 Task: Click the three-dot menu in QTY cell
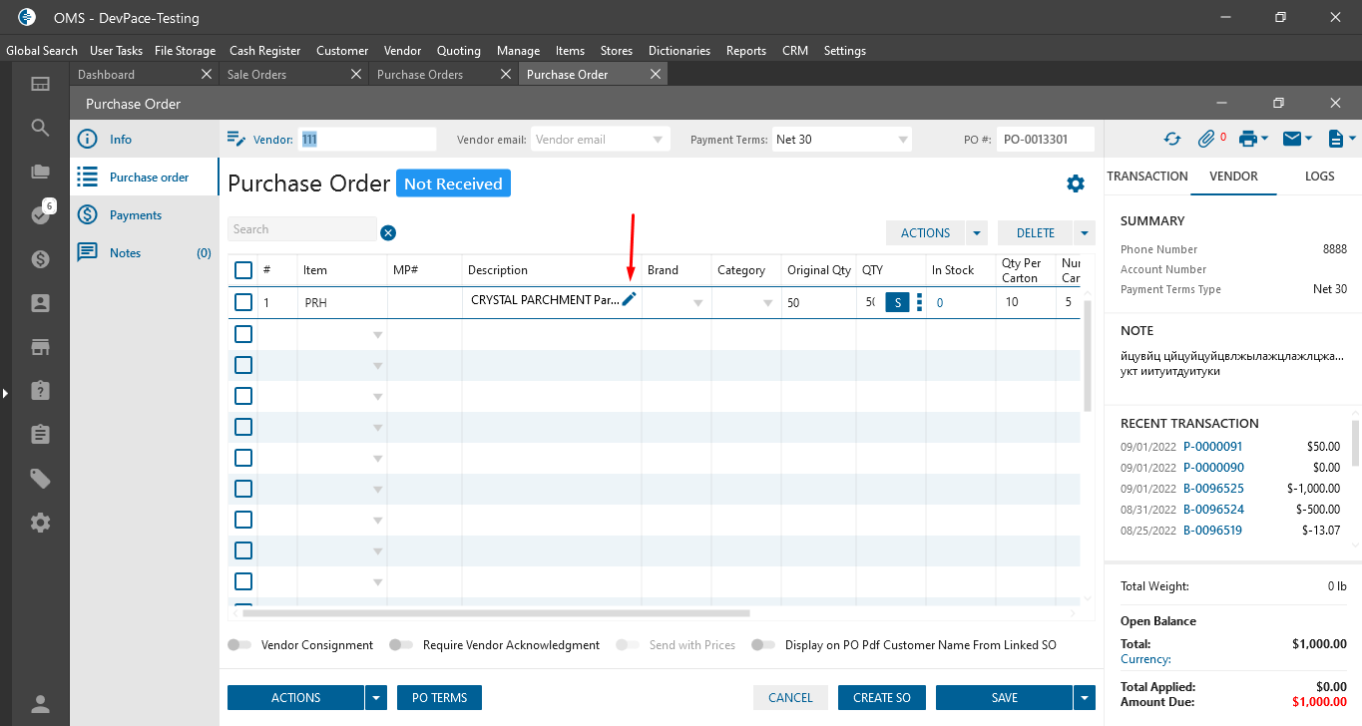click(919, 302)
